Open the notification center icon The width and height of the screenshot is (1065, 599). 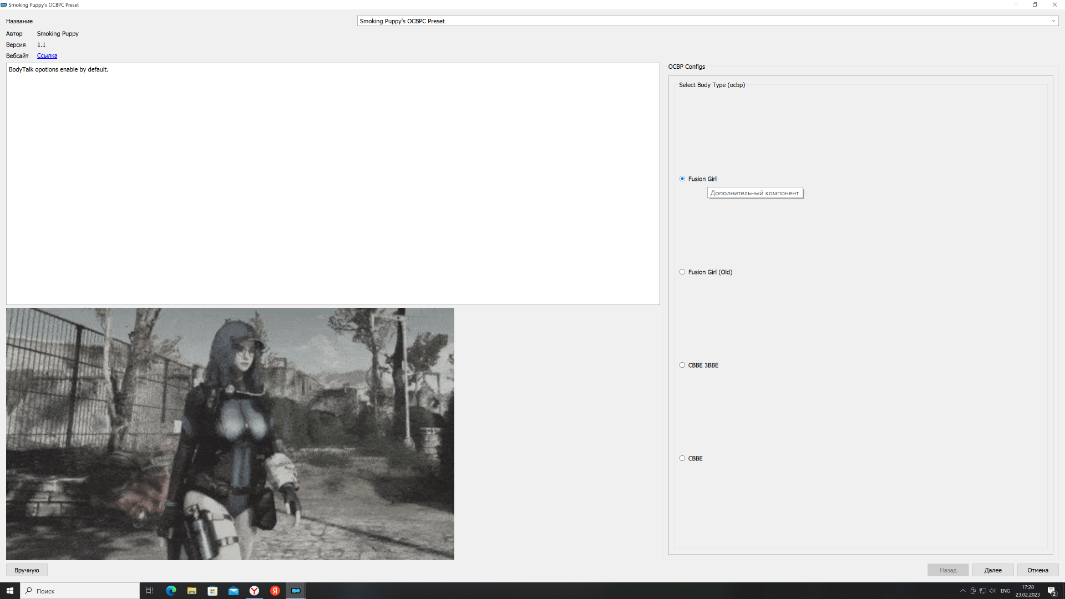1051,591
